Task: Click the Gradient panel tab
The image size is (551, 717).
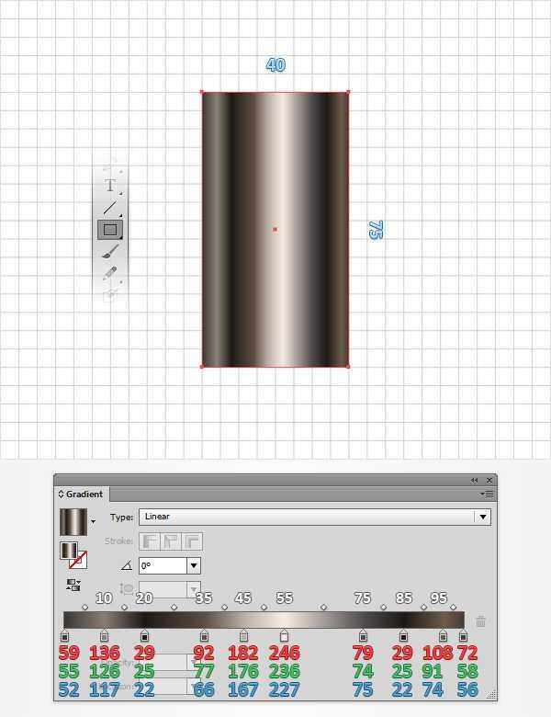Action: pos(81,494)
